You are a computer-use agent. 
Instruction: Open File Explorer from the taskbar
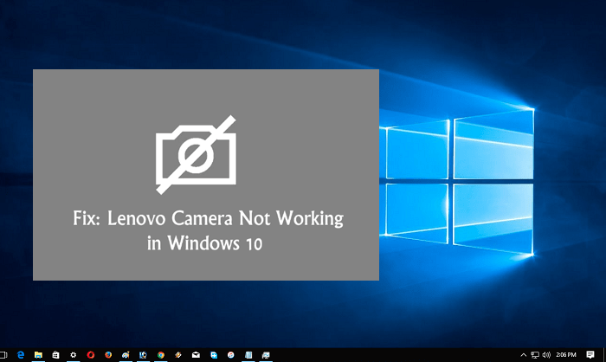(x=38, y=355)
